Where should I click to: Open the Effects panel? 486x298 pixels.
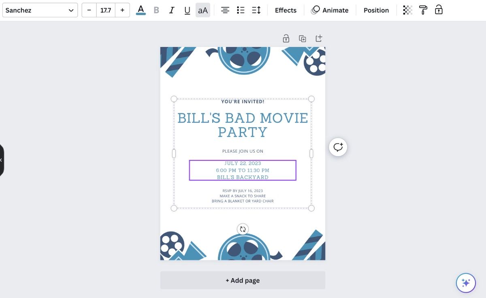(x=286, y=10)
